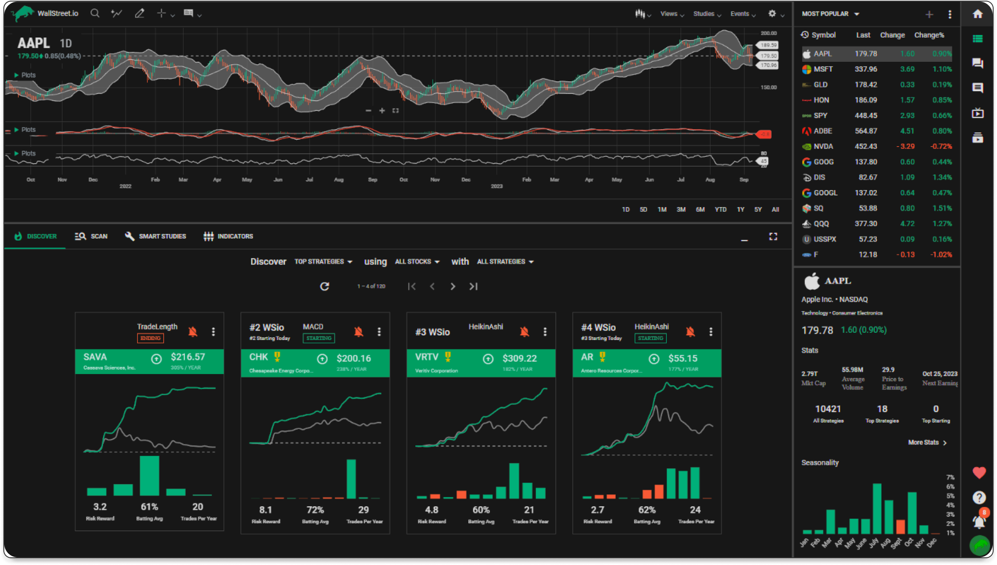Image resolution: width=997 pixels, height=565 pixels.
Task: Switch to the SCAN tab
Action: (x=91, y=236)
